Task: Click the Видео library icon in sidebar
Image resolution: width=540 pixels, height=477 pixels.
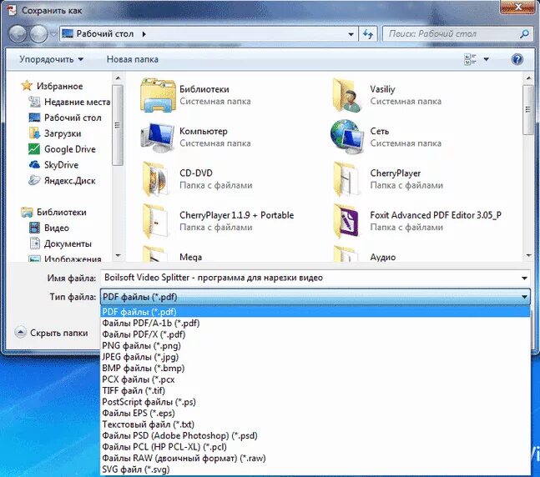Action: [34, 228]
